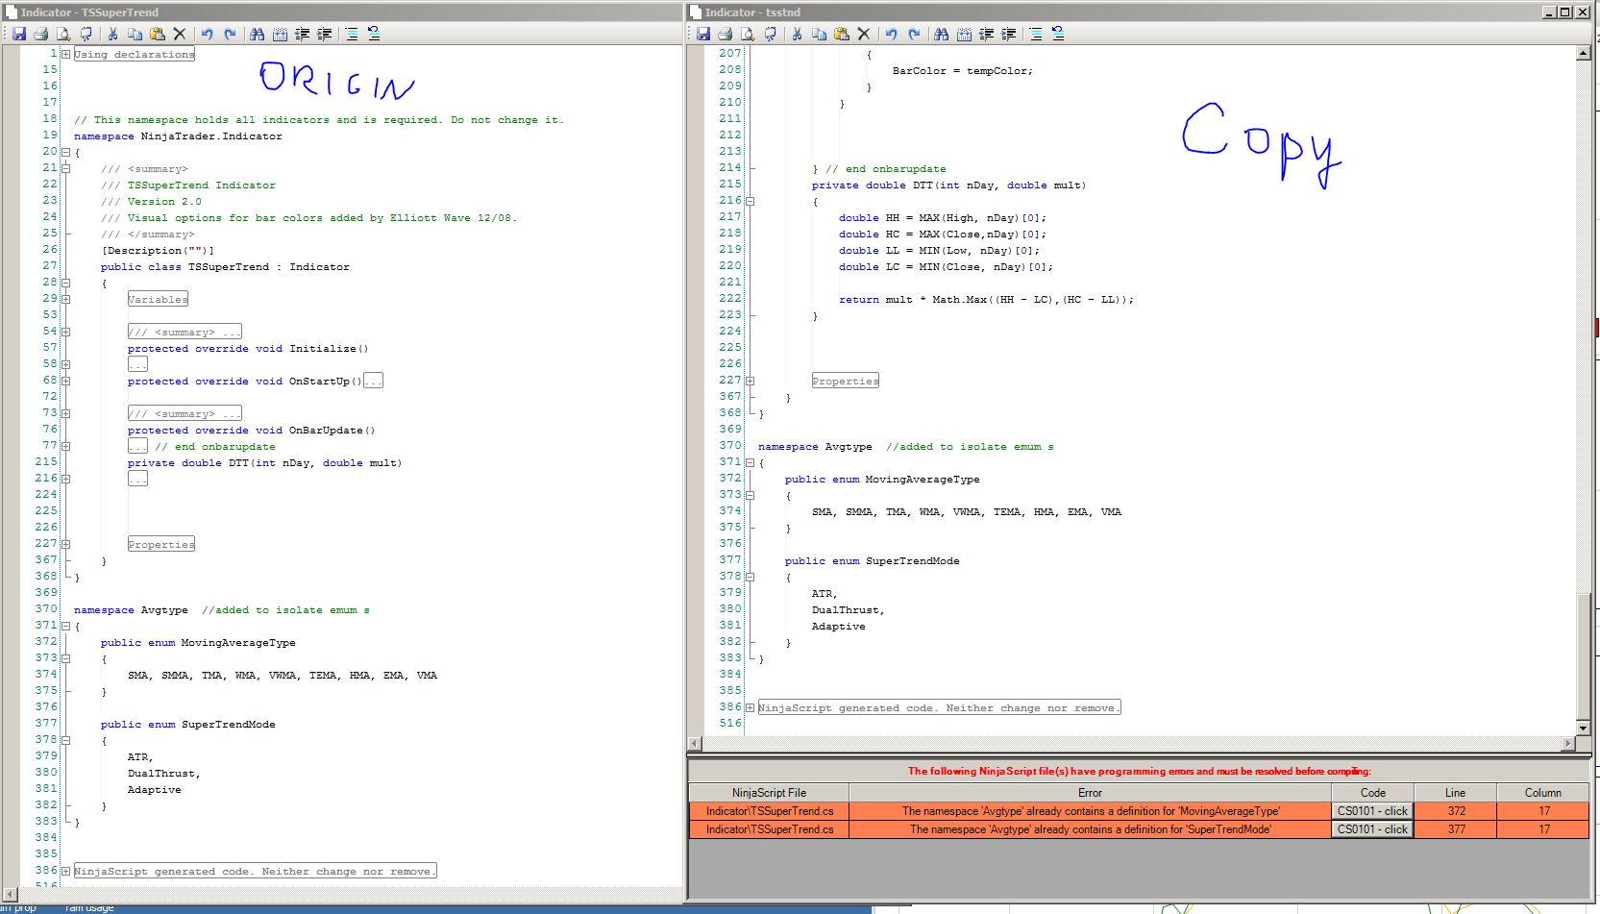Undo last edit in TSSuperTrend editor
The image size is (1600, 914).
207,34
